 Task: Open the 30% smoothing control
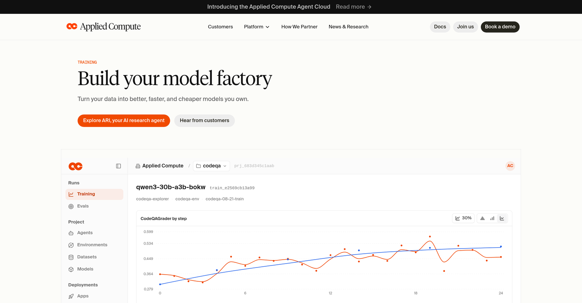click(x=463, y=218)
